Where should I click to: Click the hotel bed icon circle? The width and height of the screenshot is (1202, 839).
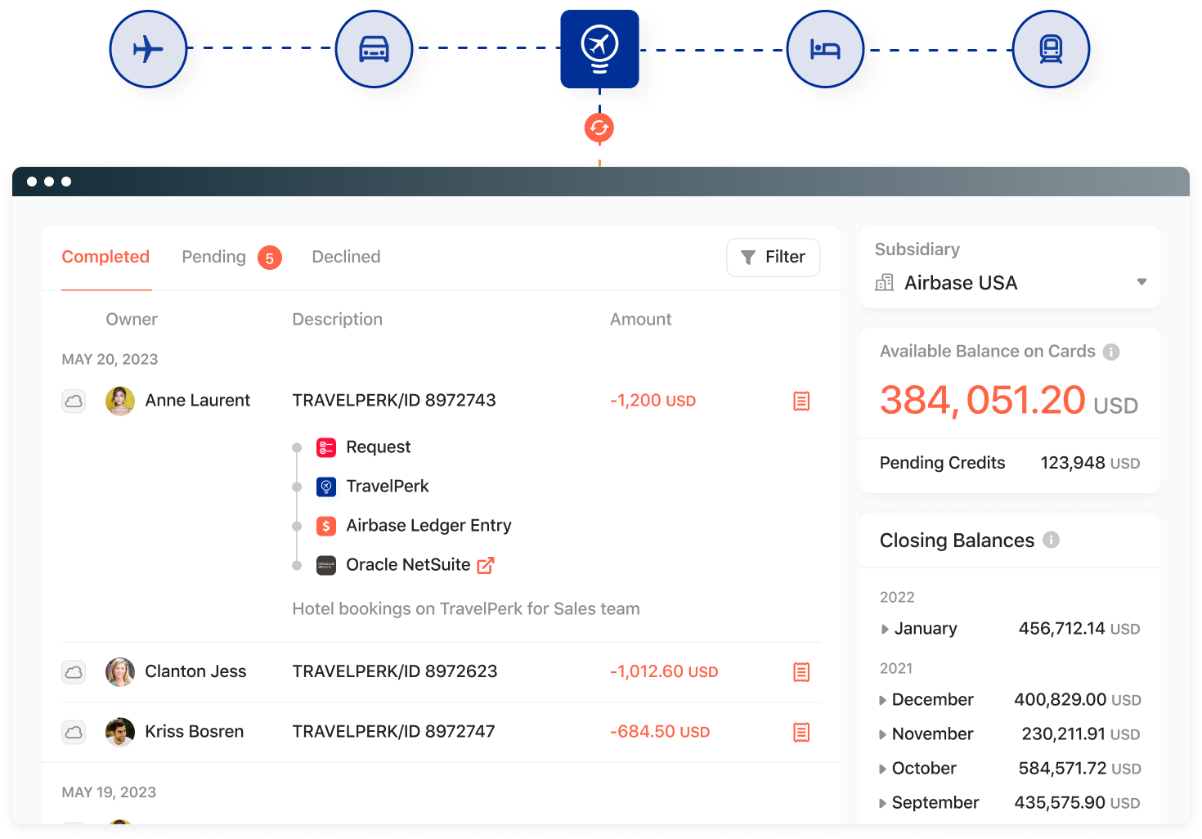click(825, 49)
